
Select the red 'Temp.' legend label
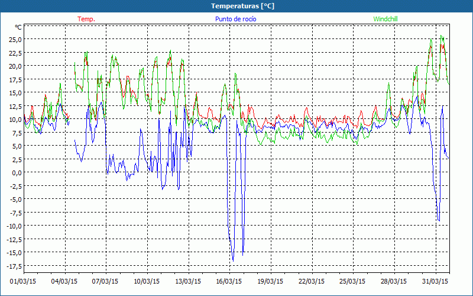[86, 19]
